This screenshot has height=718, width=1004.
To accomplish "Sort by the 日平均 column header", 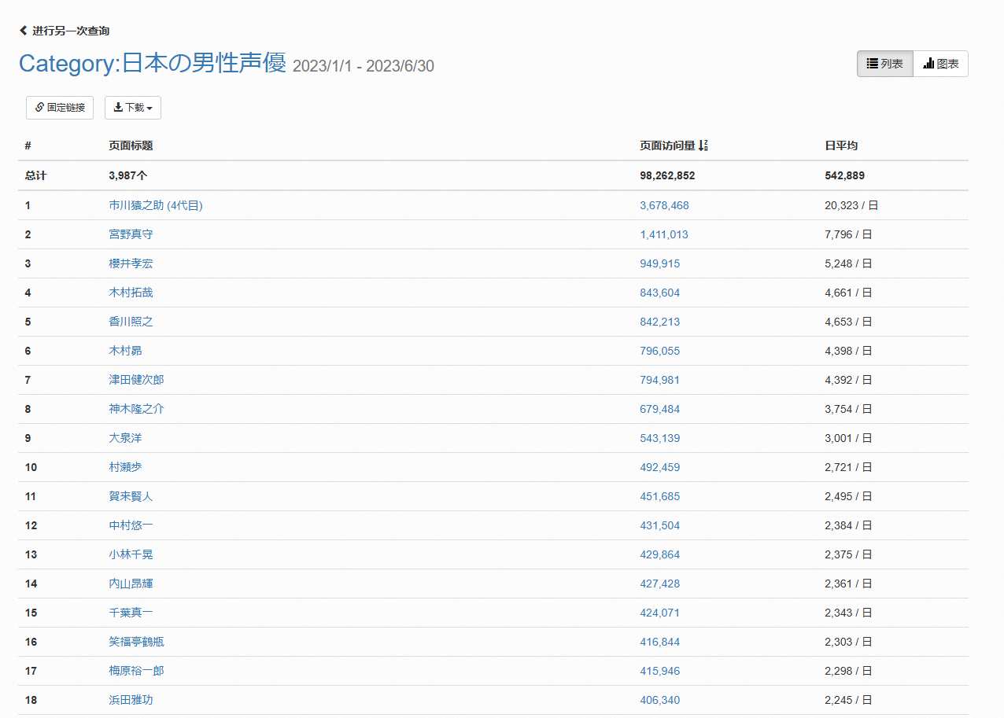I will click(x=840, y=145).
